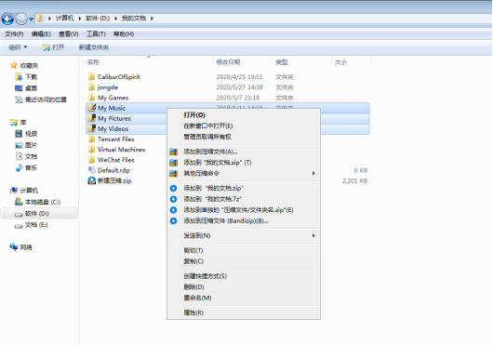
Task: Sort by the 大小 column header
Action: (340, 62)
